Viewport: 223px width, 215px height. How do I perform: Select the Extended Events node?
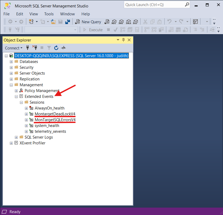pos(39,97)
